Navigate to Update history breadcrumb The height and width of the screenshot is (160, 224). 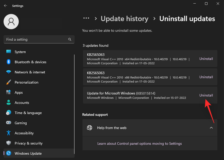point(125,19)
